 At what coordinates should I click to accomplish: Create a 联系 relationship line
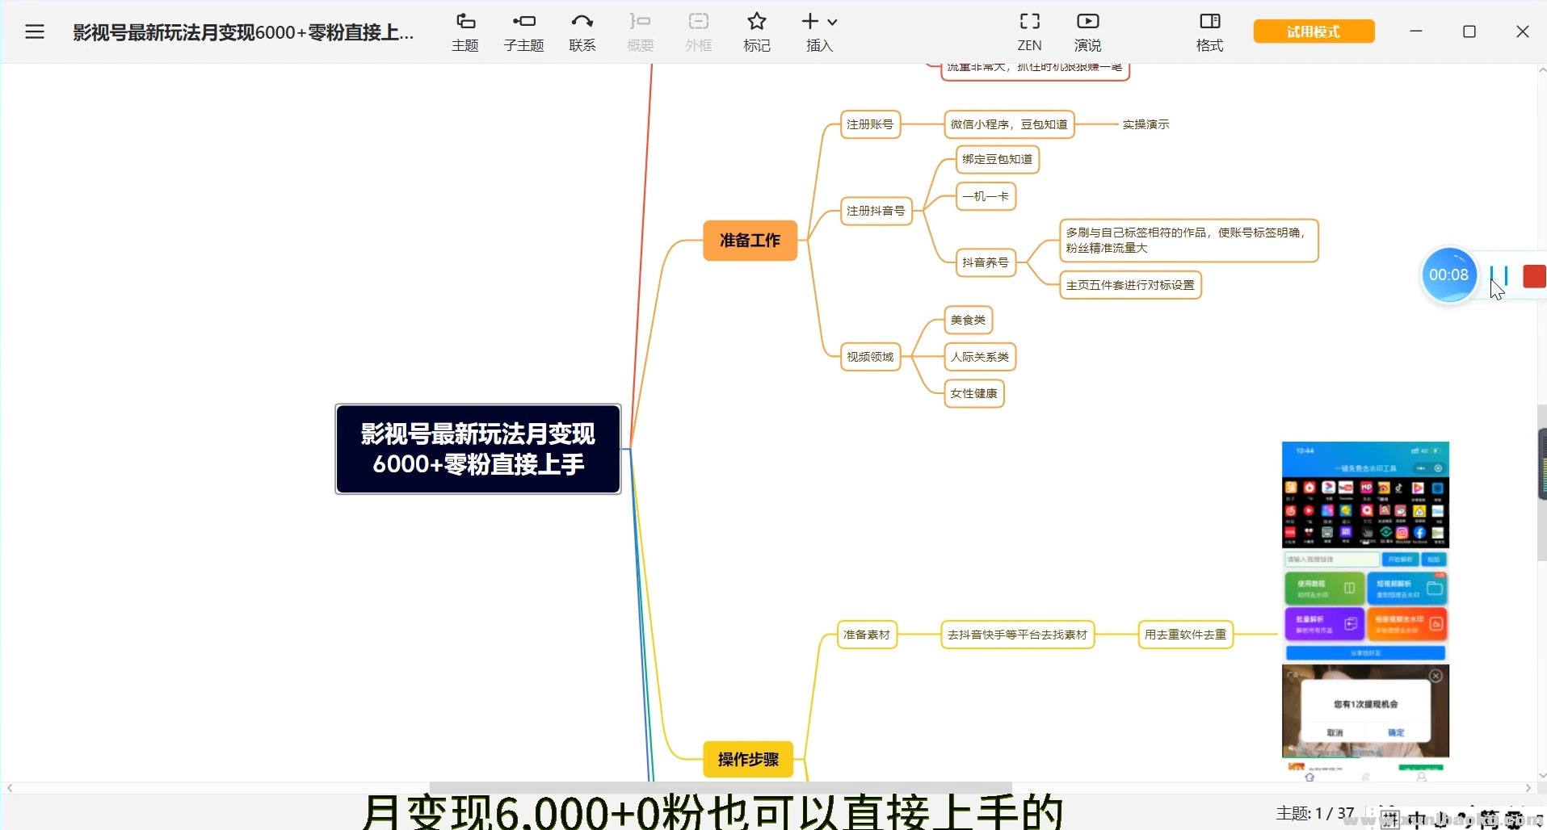(x=582, y=31)
